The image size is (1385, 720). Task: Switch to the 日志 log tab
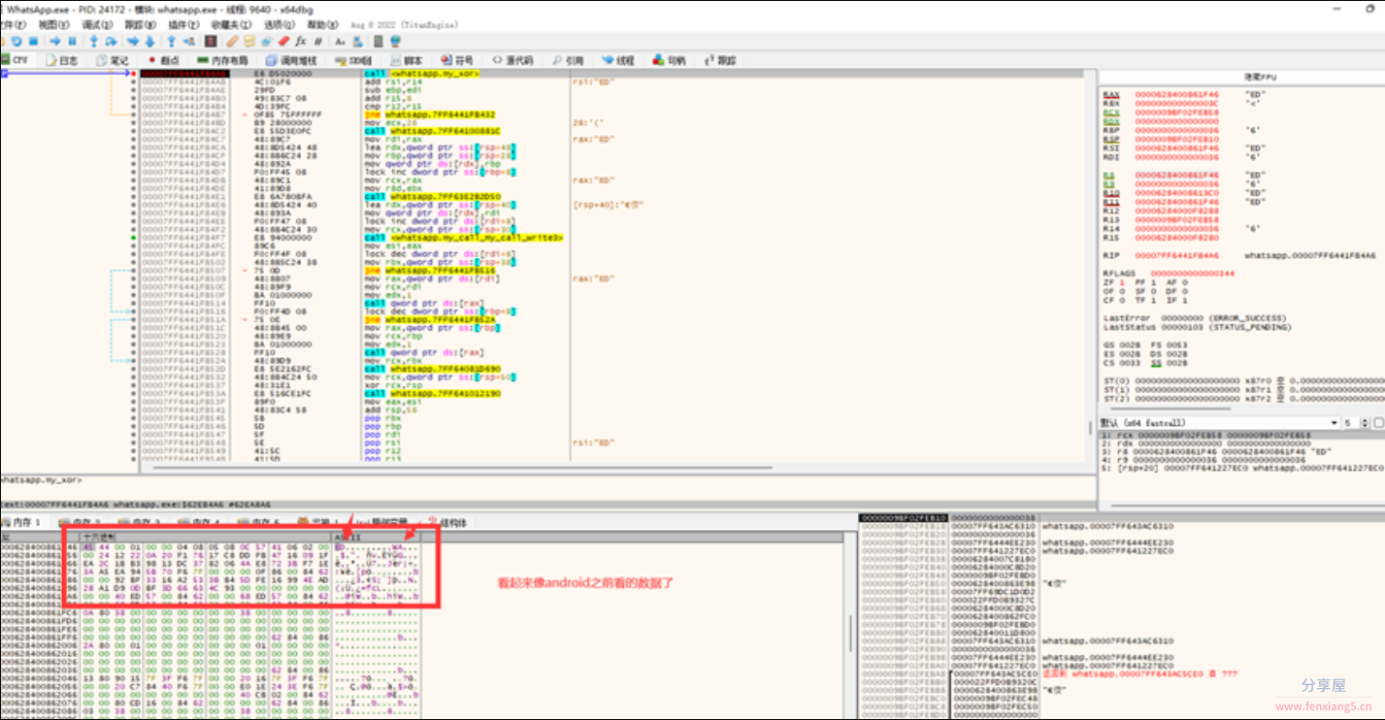point(61,60)
